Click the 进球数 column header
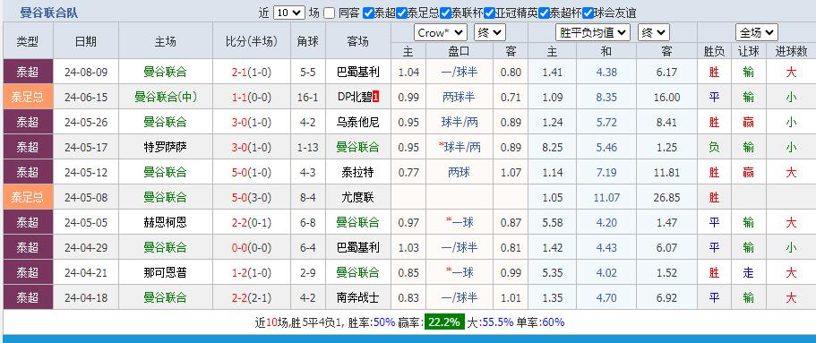This screenshot has width=816, height=343. coord(791,51)
